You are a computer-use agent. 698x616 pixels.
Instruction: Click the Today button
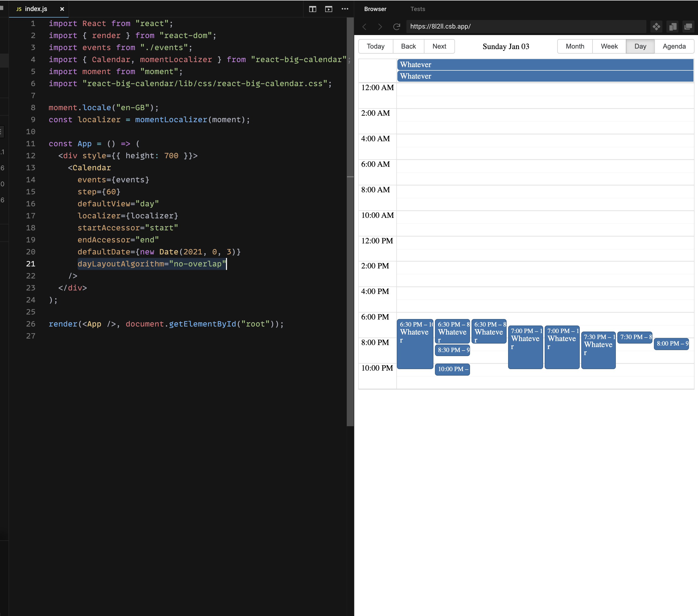click(376, 46)
